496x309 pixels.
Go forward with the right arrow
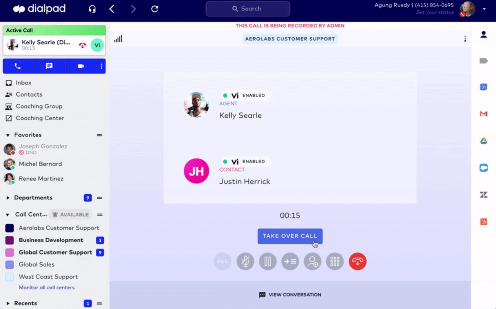pyautogui.click(x=133, y=9)
